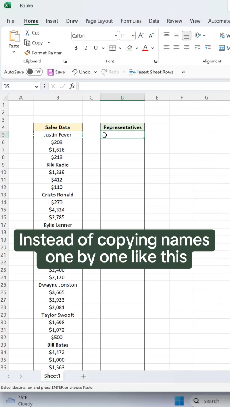
Task: Open the Clipboard dialog launcher
Action: click(x=65, y=61)
